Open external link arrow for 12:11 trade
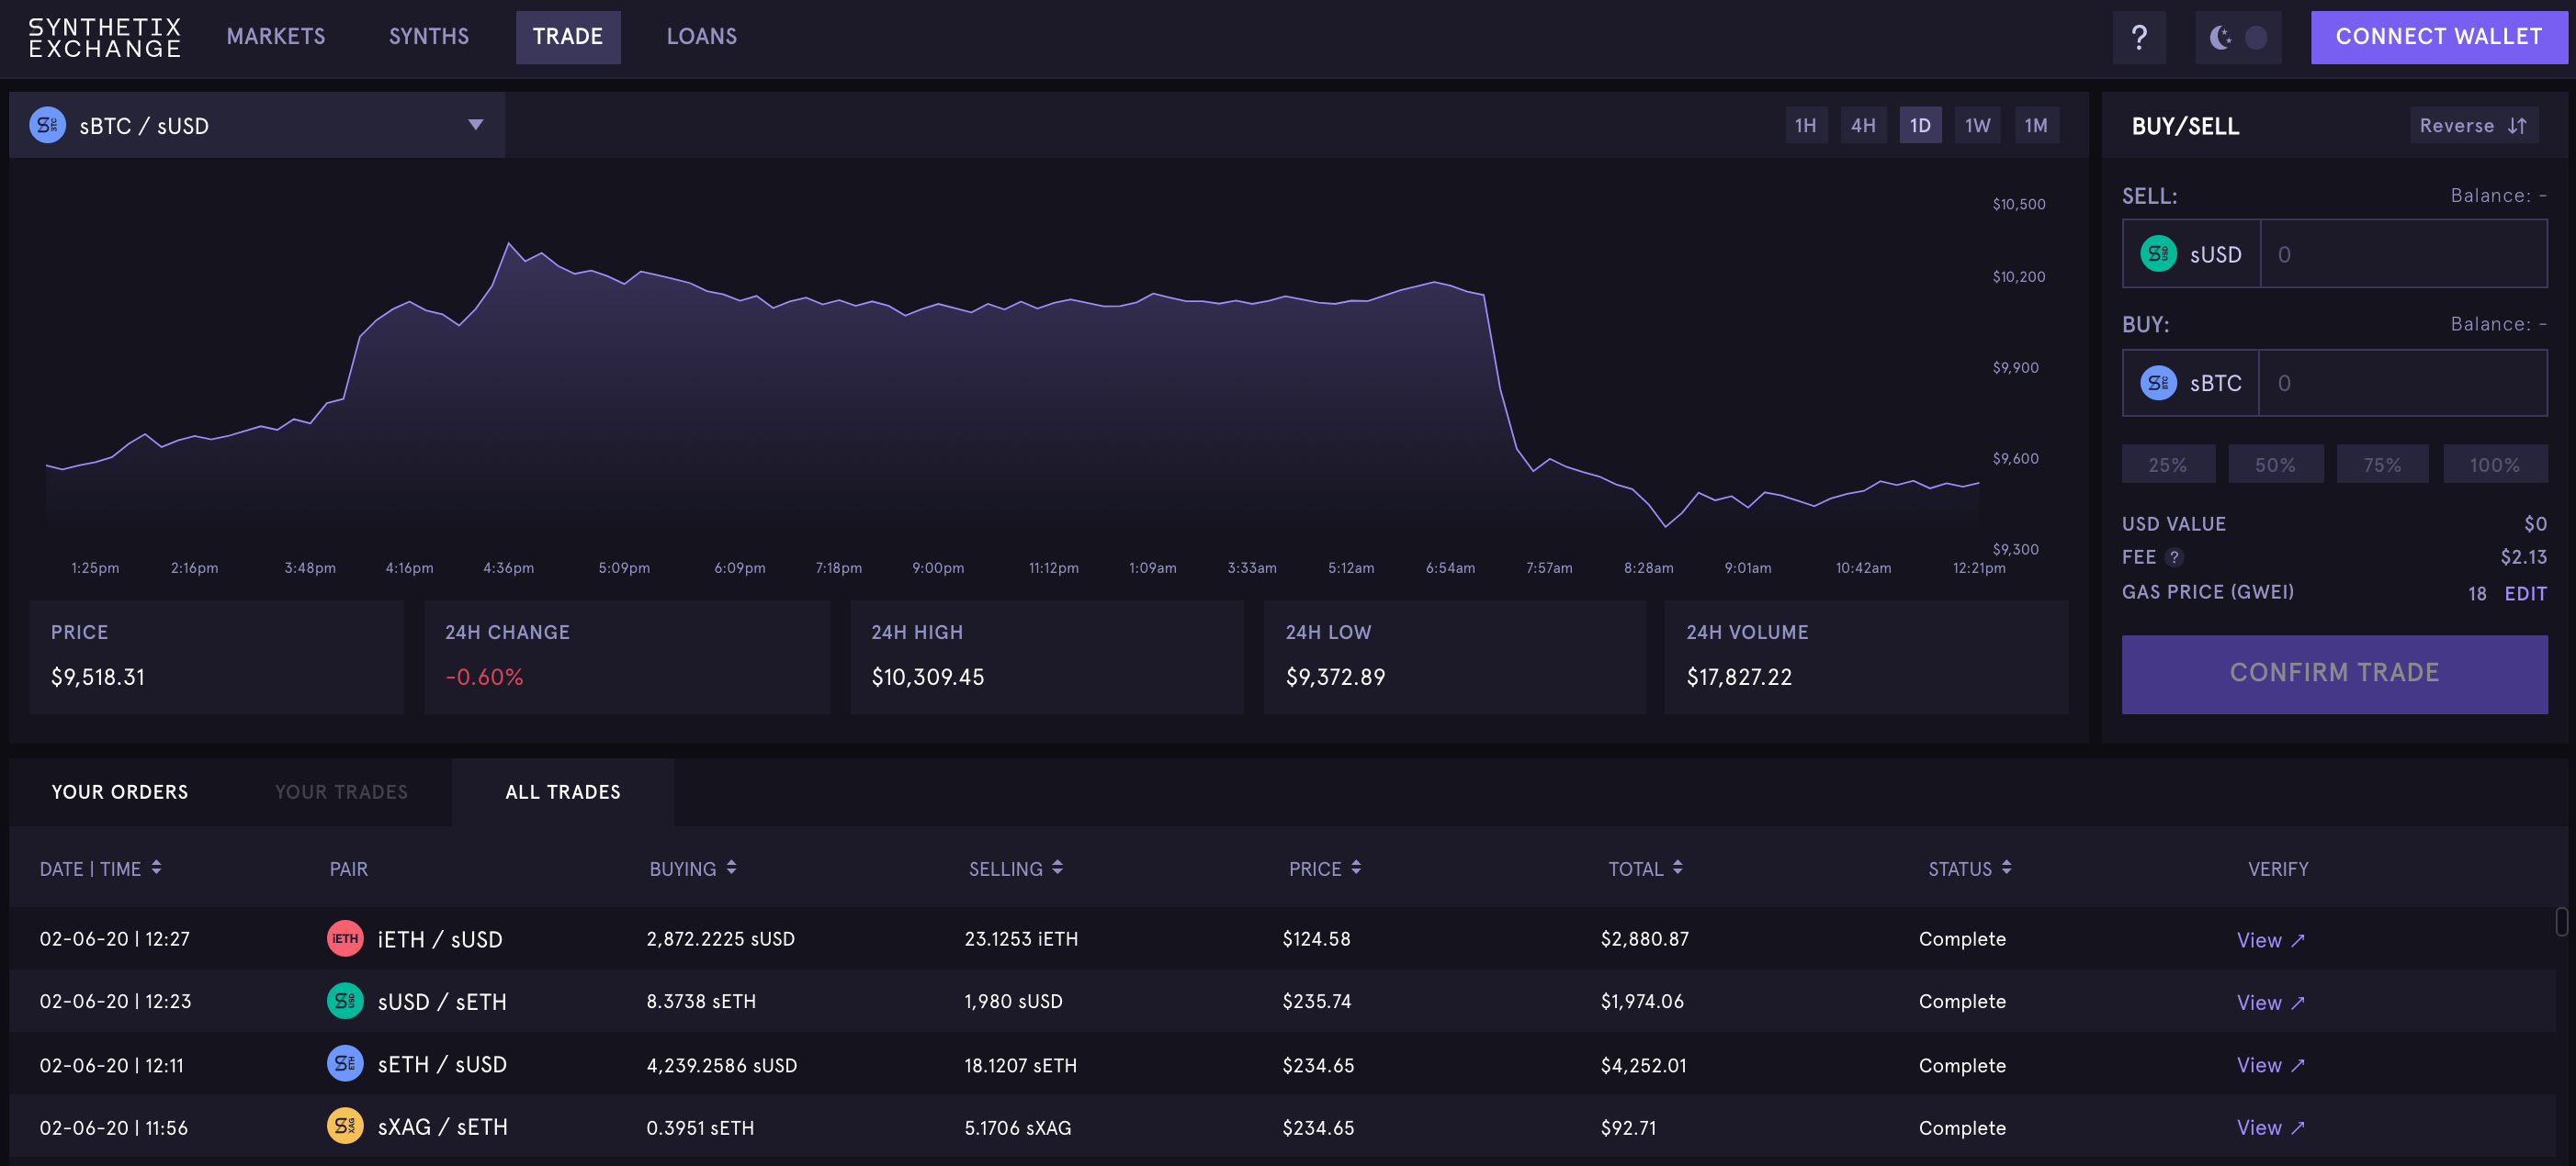 (2298, 1065)
